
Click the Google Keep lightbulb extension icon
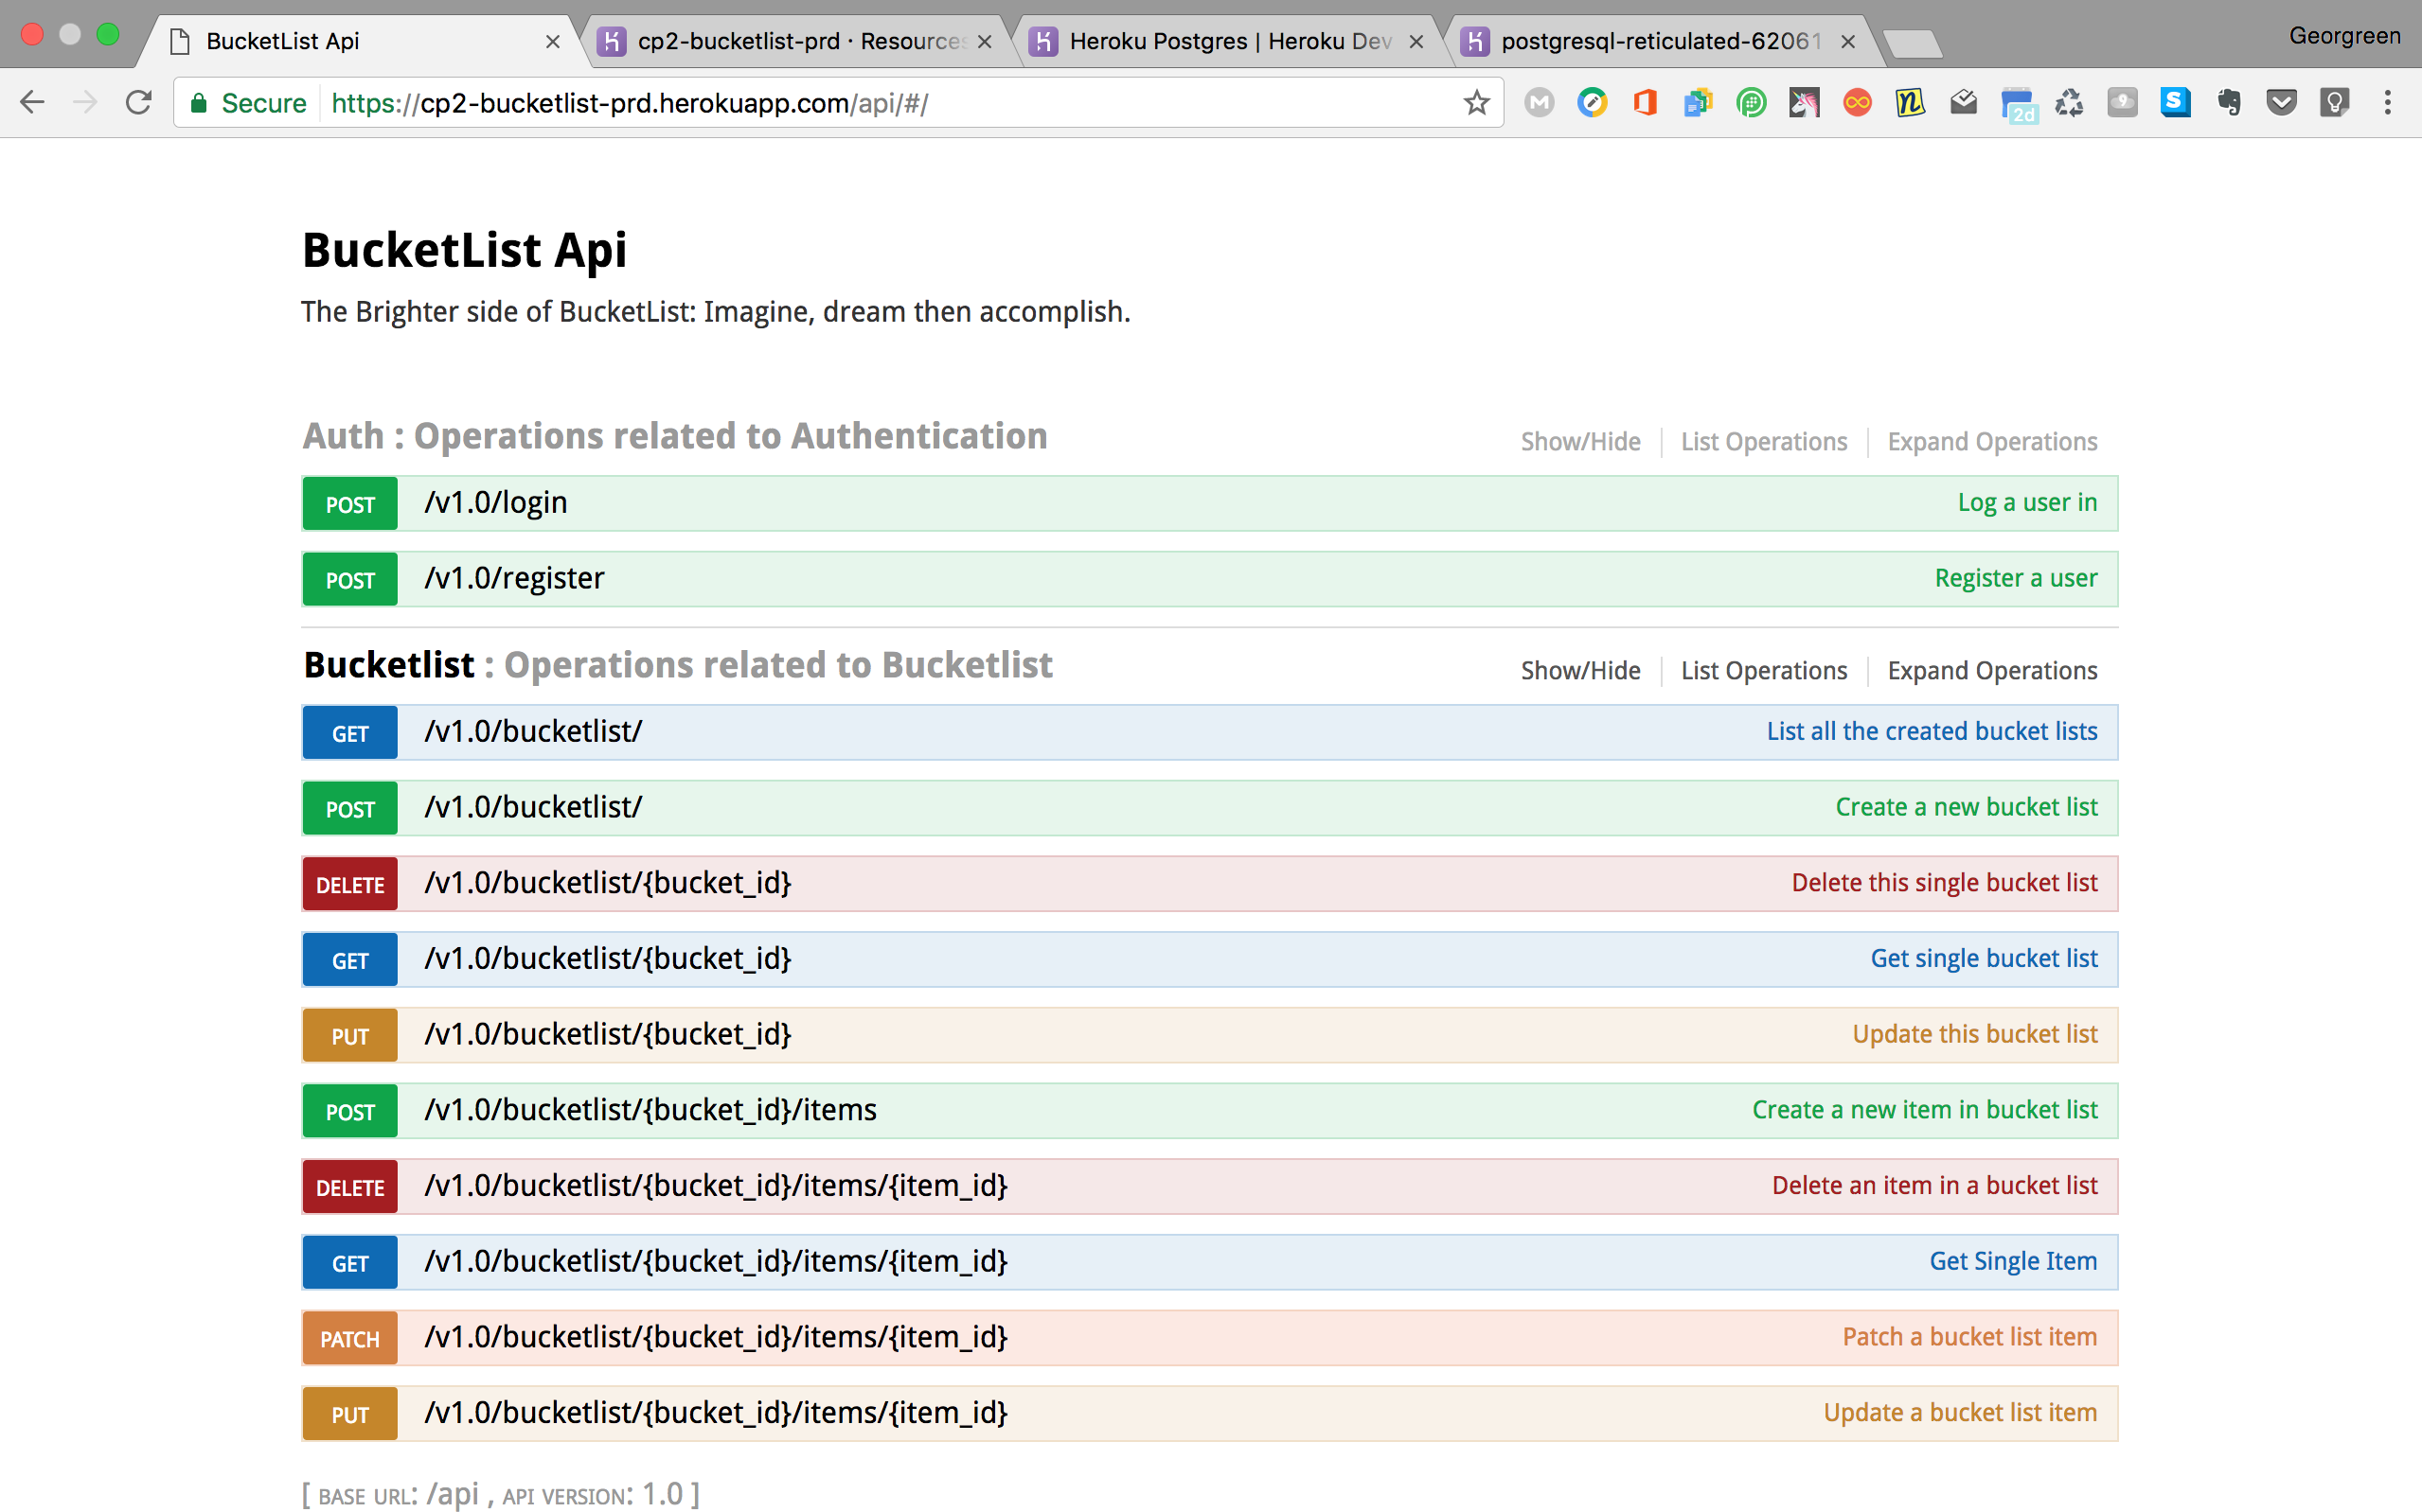tap(2334, 102)
